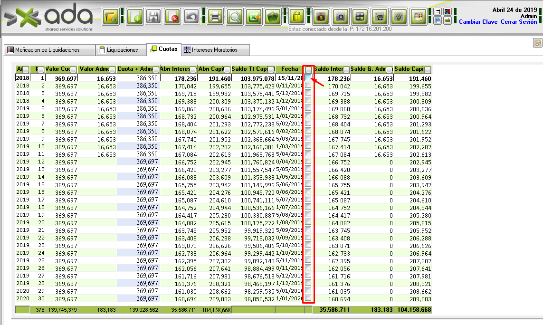
Task: Click the print toolbar icon
Action: coord(215,17)
